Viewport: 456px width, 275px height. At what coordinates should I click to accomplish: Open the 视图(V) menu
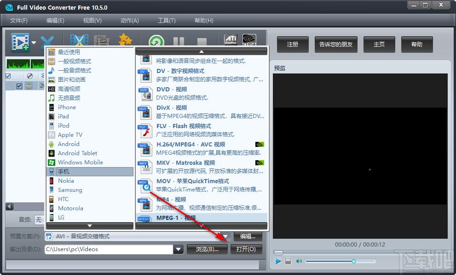pyautogui.click(x=92, y=21)
